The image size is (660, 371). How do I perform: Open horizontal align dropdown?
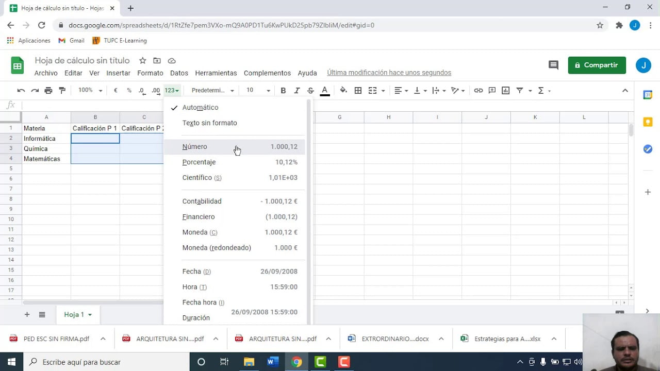click(401, 90)
